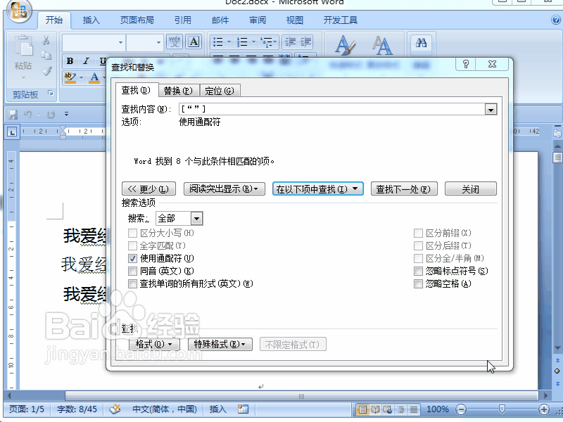Enable 查找单词的所有形式(英文) checkbox
The width and height of the screenshot is (563, 422).
coord(132,284)
